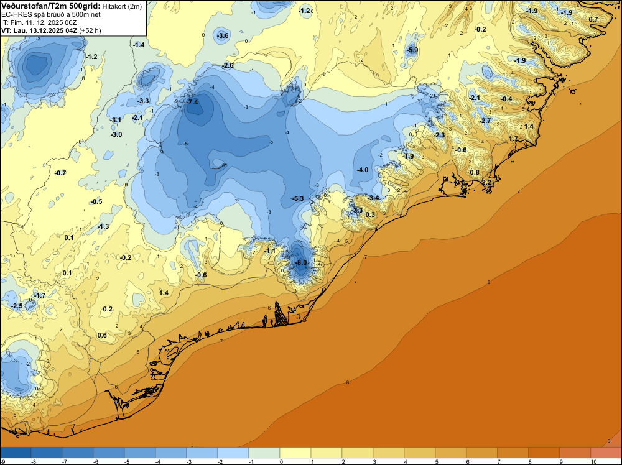Viewport: 622px width, 465px height.
Task: Select the 'EC-HRES spá brúuð á 500m net' line
Action: pos(50,15)
